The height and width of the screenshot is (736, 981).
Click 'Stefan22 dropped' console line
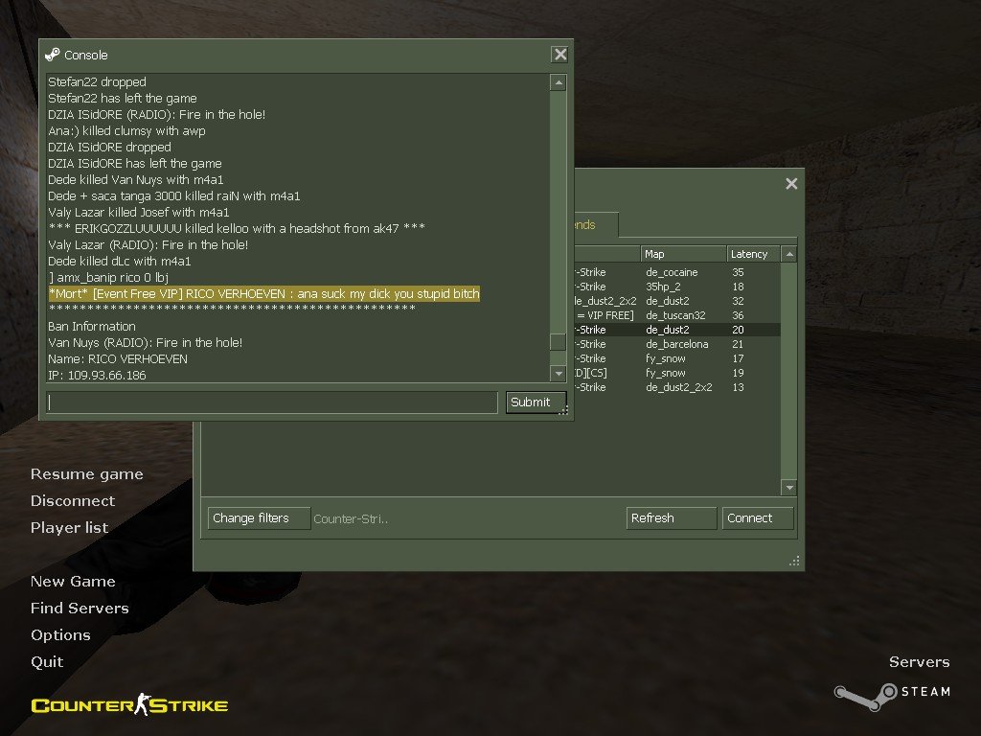click(x=97, y=82)
